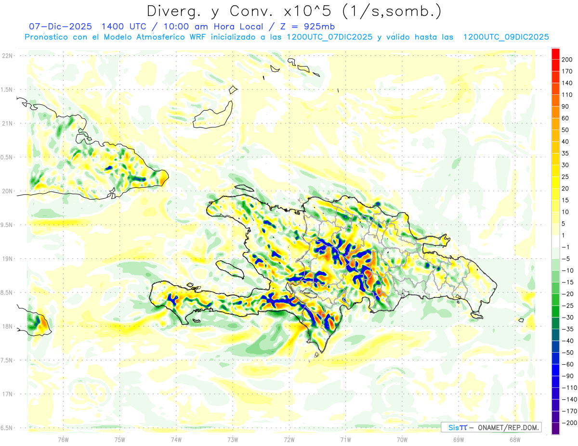This screenshot has width=578, height=446.
Task: Click the positive "60" color bar label
Action: coord(566,118)
